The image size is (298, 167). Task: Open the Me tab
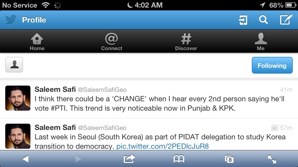[260, 41]
